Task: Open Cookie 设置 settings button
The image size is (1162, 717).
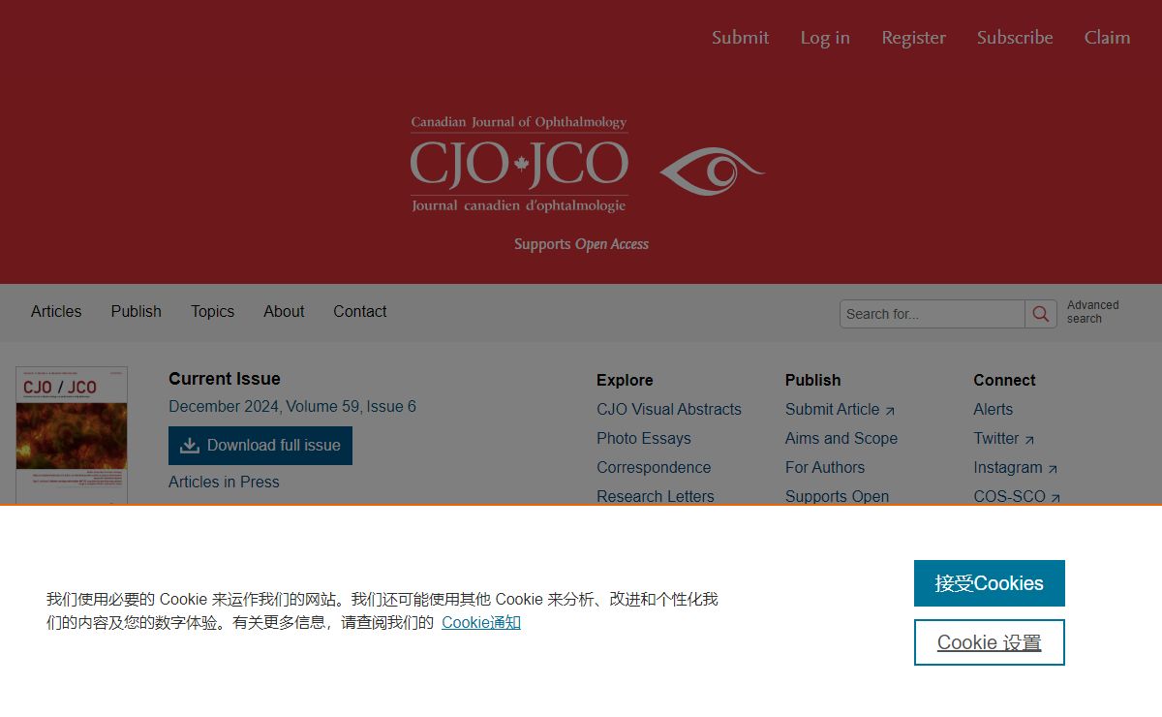Action: point(990,642)
